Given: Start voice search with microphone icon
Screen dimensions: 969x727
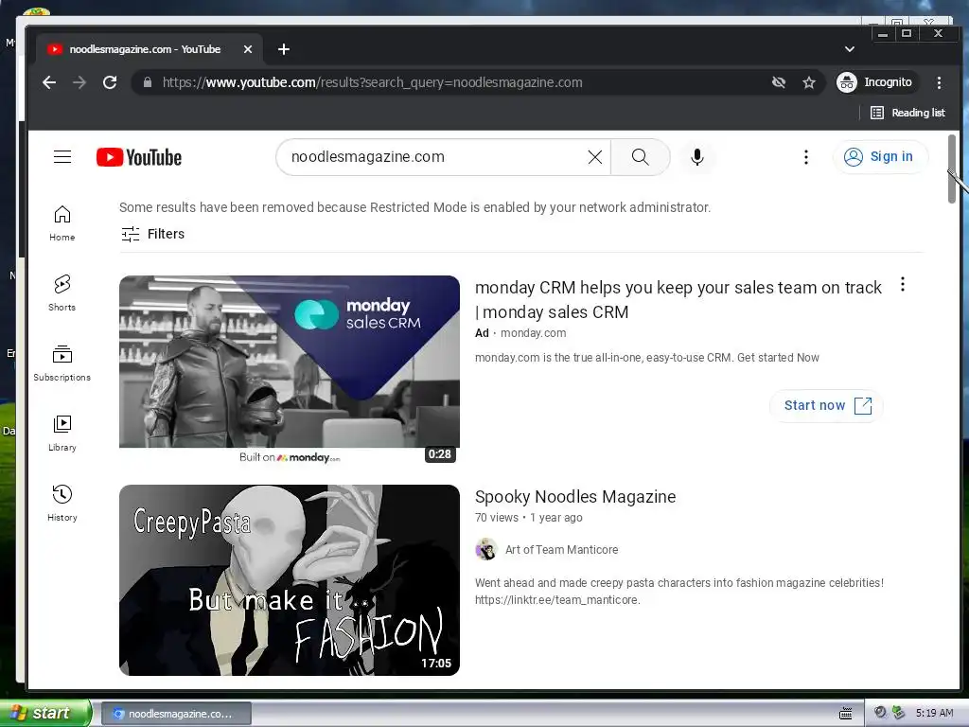Looking at the screenshot, I should (x=697, y=157).
